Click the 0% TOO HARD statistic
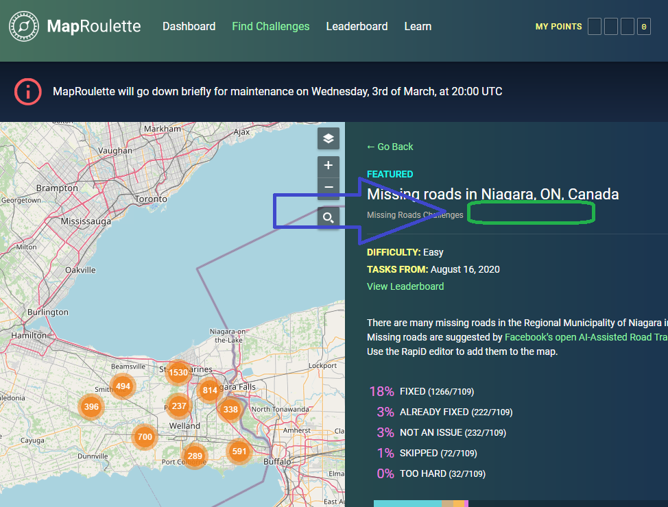668x507 pixels. coord(431,473)
